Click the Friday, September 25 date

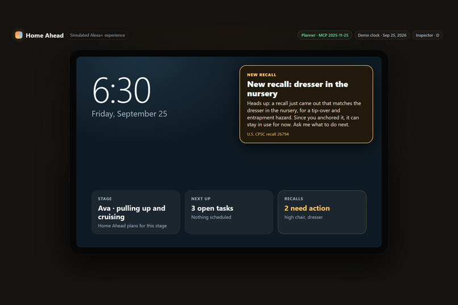[130, 114]
